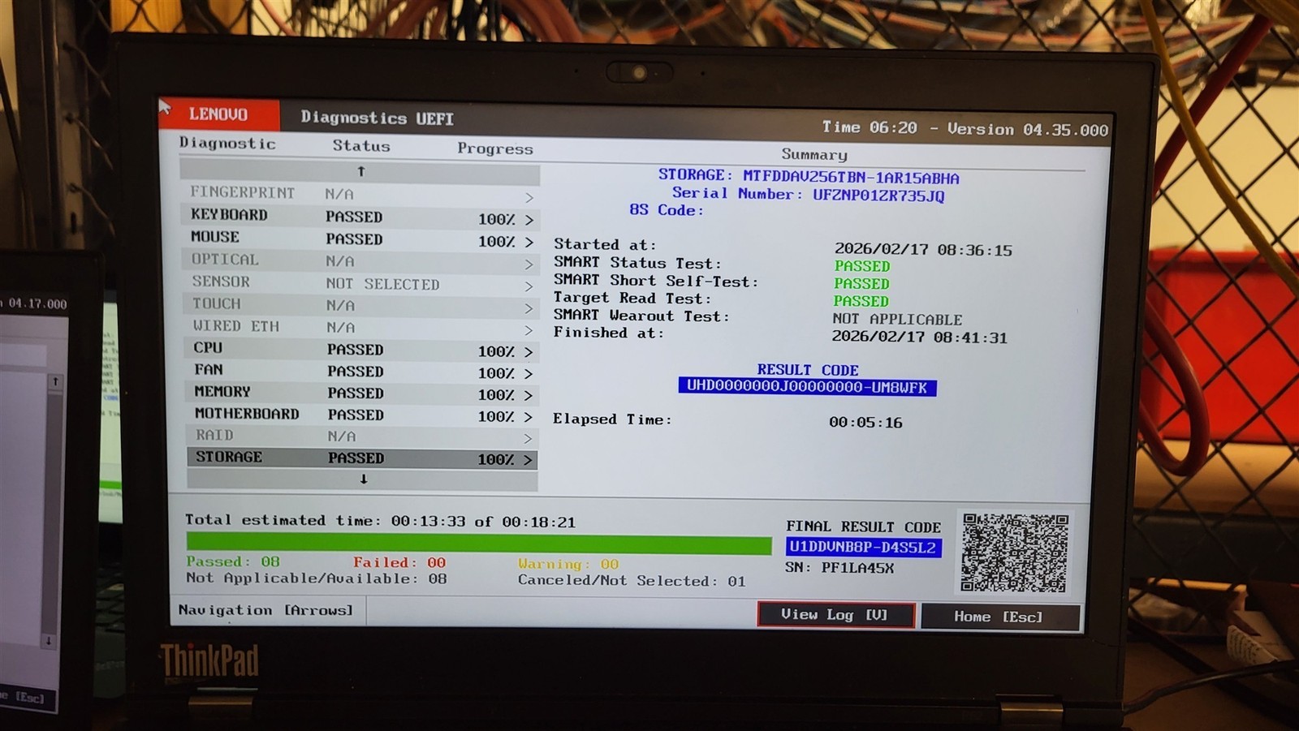Click the Started at timestamp 08:36:15

924,250
